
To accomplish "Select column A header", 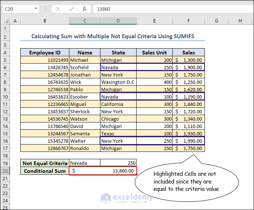I will pos(15,21).
